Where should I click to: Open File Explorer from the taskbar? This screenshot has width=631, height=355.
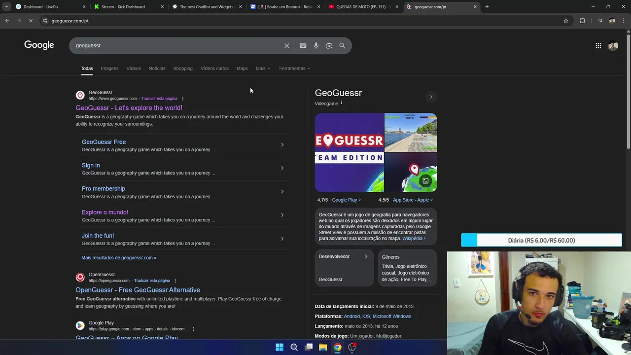[323, 347]
